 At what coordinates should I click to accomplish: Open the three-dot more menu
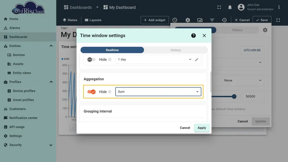pyautogui.click(x=279, y=7)
